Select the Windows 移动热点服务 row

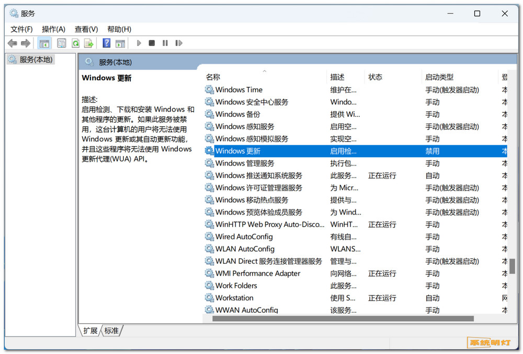355,200
